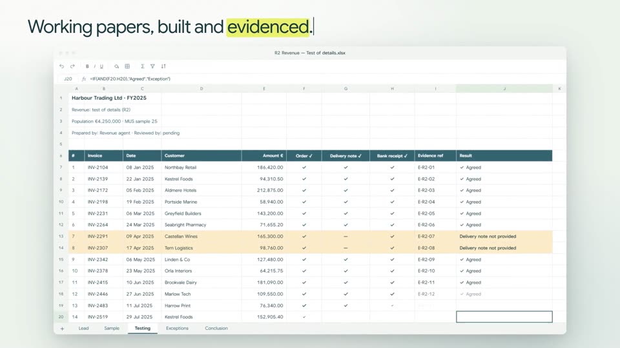Screen dimensions: 620x348
Task: Apply a filter with the funnel icon
Action: 152,66
